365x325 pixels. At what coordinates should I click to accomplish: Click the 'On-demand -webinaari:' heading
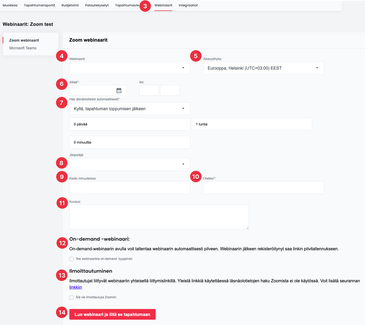[x=99, y=239]
